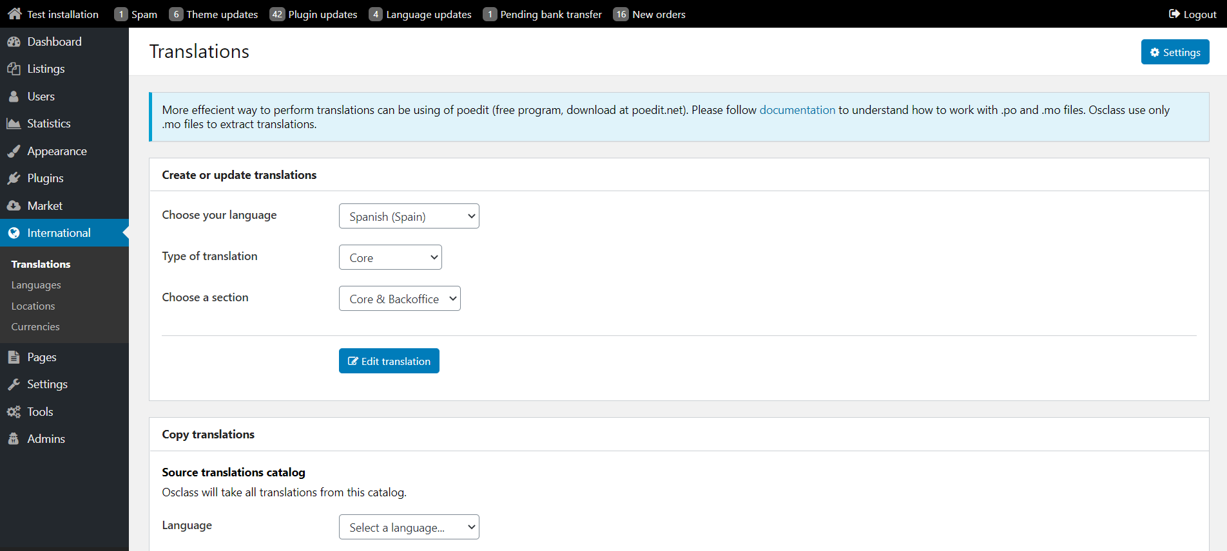Click the Translations page heading
Screen dimensions: 1227x551
click(199, 51)
